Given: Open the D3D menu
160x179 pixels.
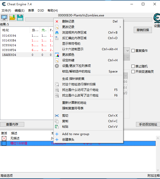Looking at the screenshot, I should coord(41,11).
